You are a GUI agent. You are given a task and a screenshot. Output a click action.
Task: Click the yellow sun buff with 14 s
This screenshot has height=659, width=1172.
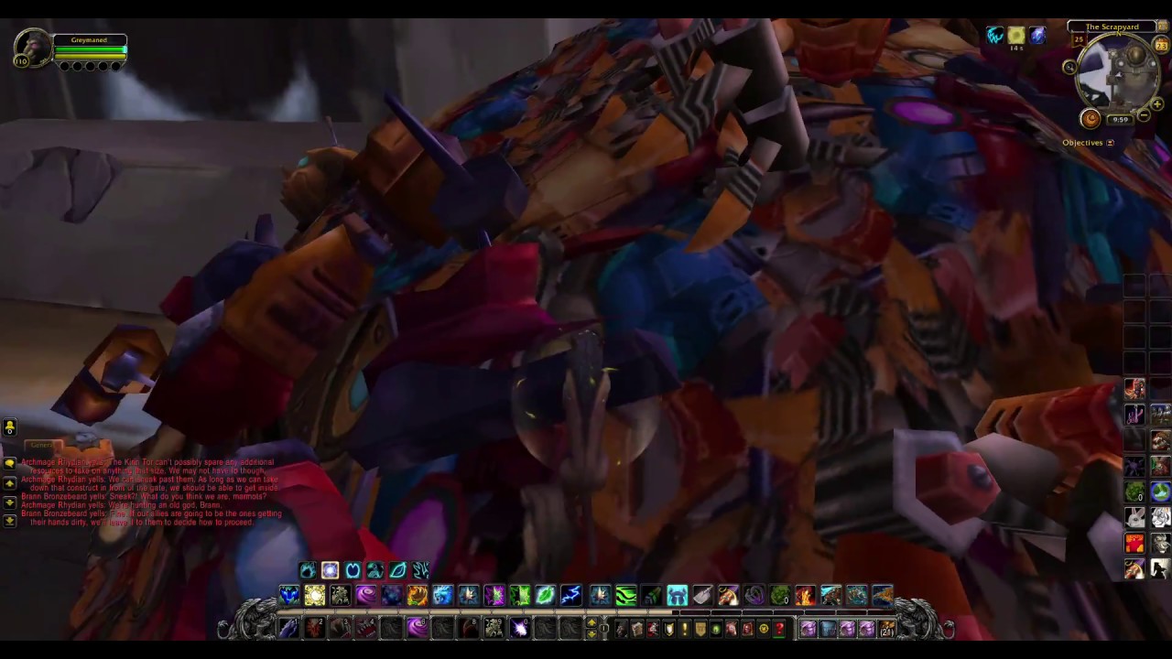click(1015, 36)
